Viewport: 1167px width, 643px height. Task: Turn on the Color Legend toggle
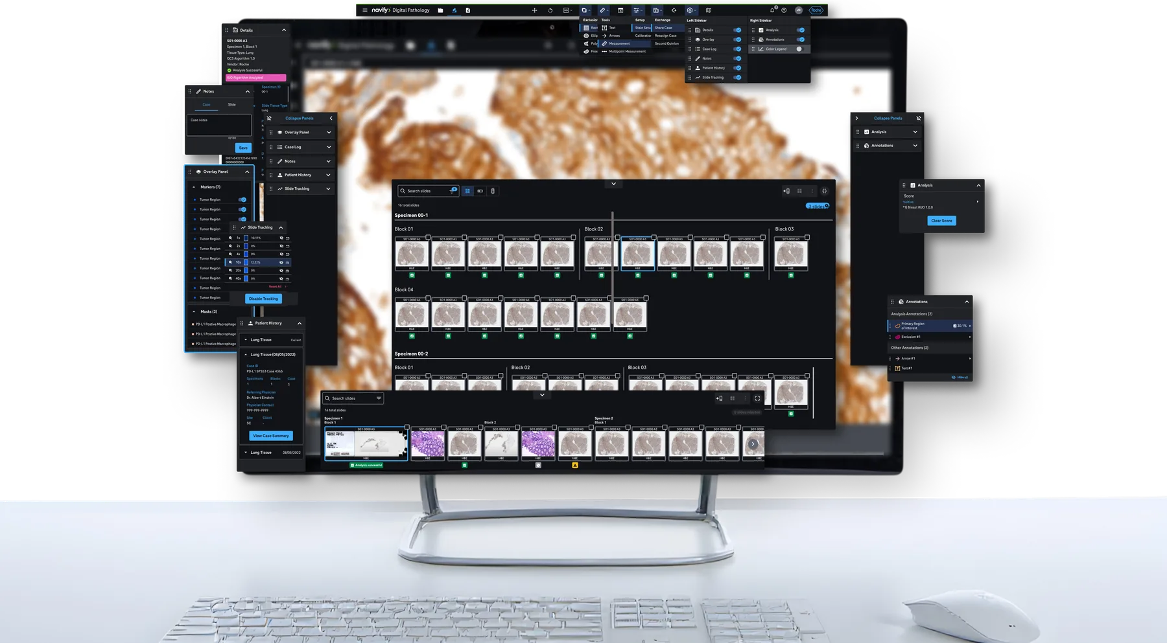coord(800,49)
